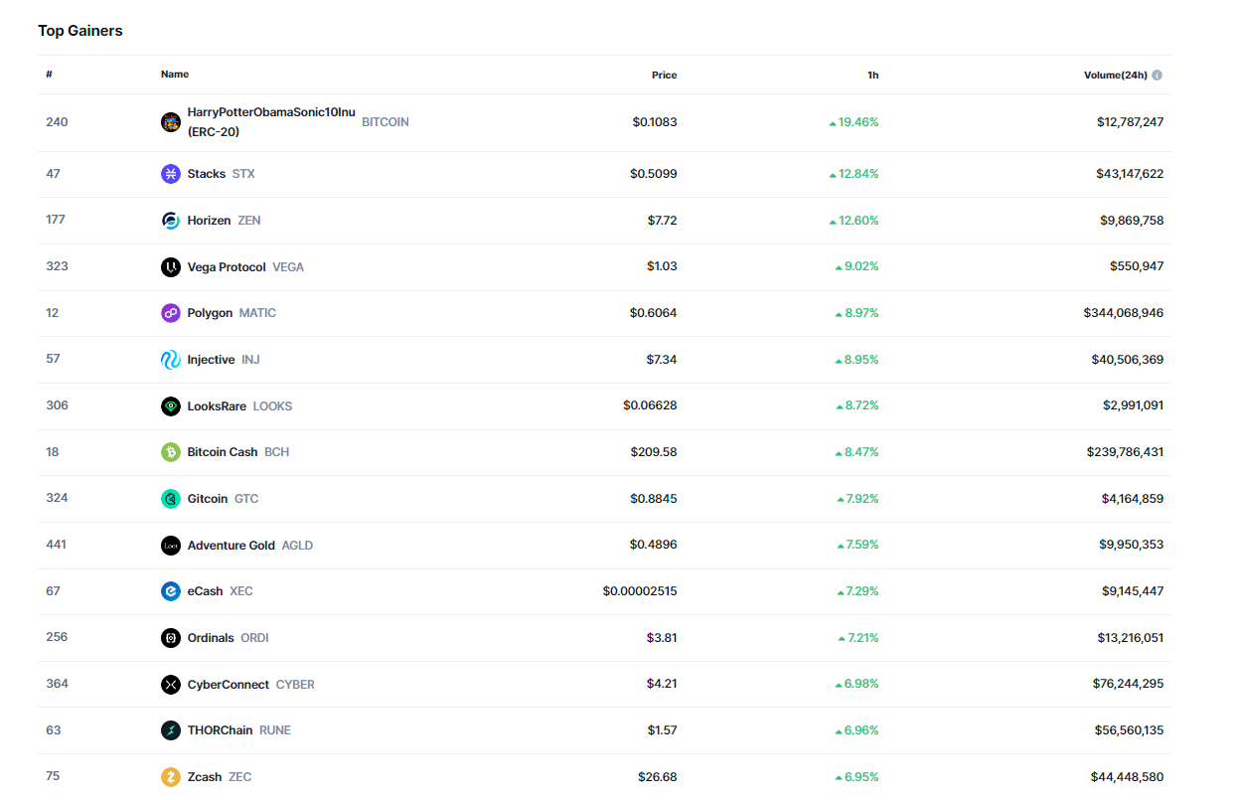Click the Zcash coin logo icon
This screenshot has width=1233, height=800.
[x=171, y=777]
